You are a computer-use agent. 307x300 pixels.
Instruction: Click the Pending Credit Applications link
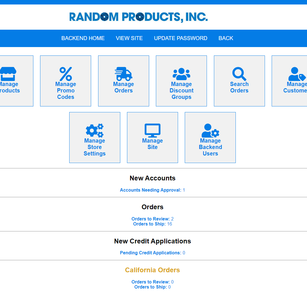click(151, 253)
